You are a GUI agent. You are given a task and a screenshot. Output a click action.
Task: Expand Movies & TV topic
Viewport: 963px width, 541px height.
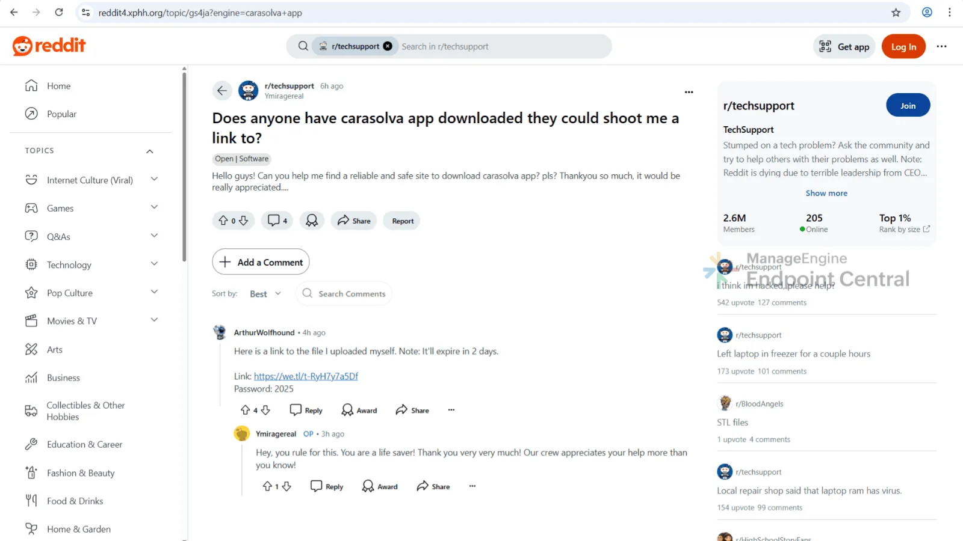154,320
